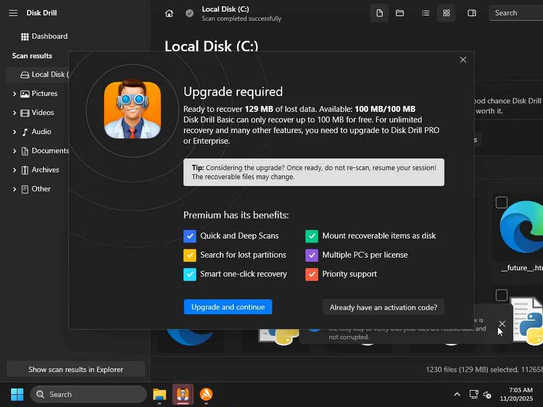Click the Disk Drill taskbar icon
The image size is (543, 407).
point(182,394)
